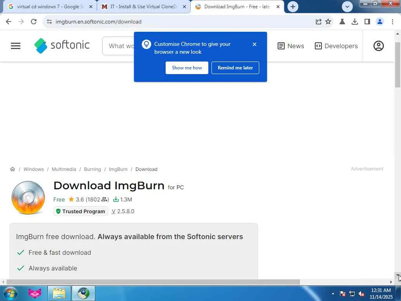Open the Windows breadcrumb link
The width and height of the screenshot is (401, 301).
coord(34,169)
